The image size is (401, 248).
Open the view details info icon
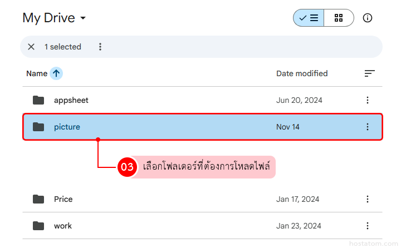pos(368,18)
